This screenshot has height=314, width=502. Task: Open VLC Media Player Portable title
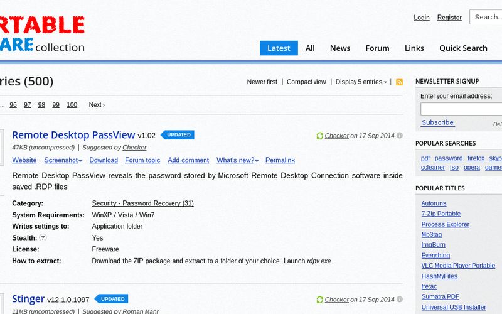pos(458,266)
